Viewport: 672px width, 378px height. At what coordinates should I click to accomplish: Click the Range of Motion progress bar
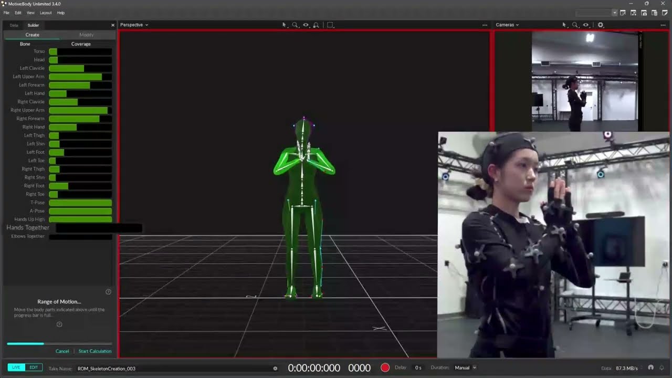(x=59, y=343)
